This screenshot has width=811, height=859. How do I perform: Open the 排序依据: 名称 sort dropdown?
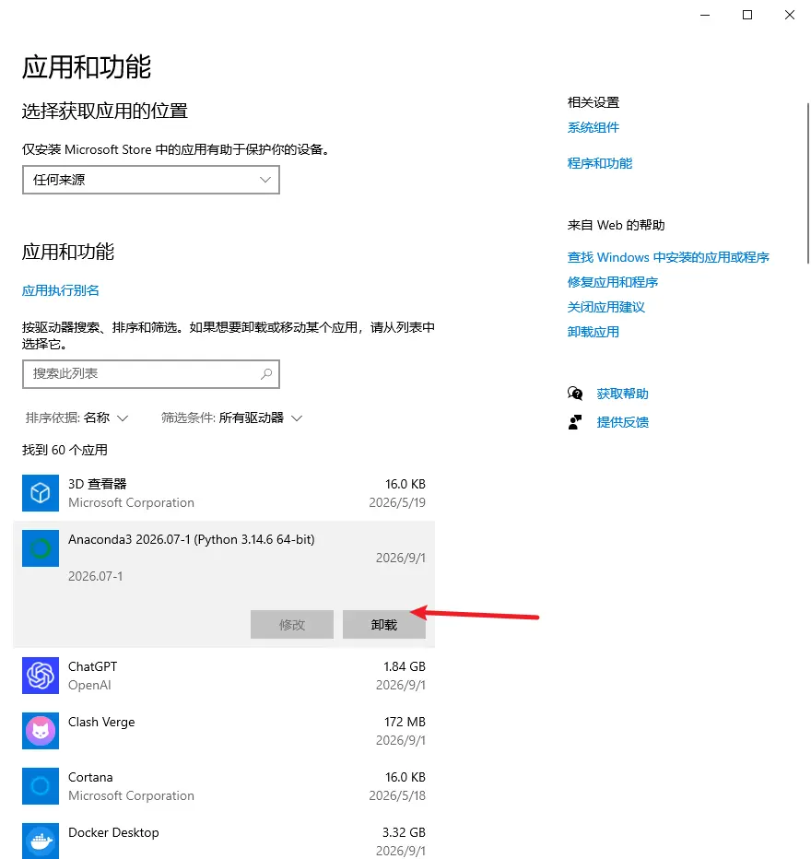click(x=76, y=418)
